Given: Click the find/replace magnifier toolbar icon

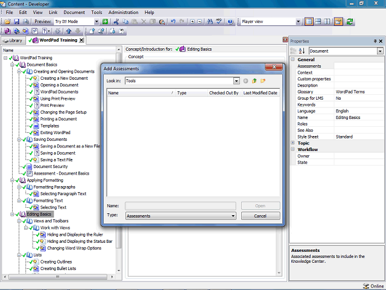Looking at the screenshot, I should [162, 22].
